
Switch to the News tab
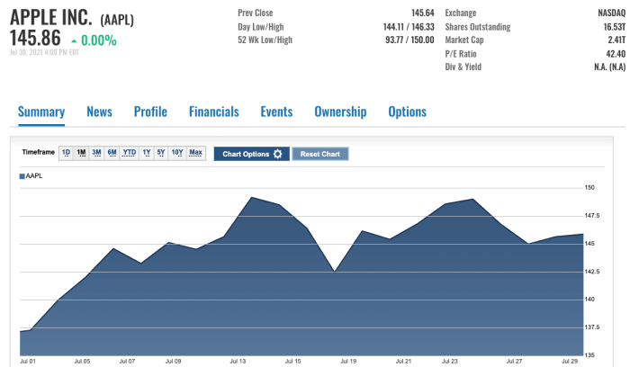coord(99,112)
